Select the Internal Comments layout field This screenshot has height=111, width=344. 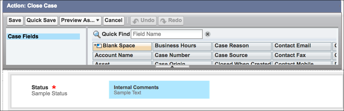[x=159, y=90]
